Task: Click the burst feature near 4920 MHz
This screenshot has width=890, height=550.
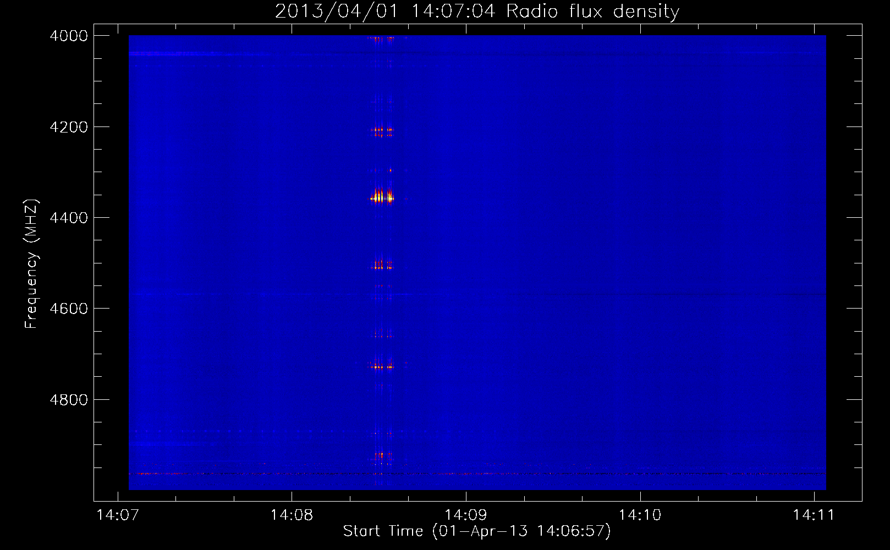Action: [382, 455]
